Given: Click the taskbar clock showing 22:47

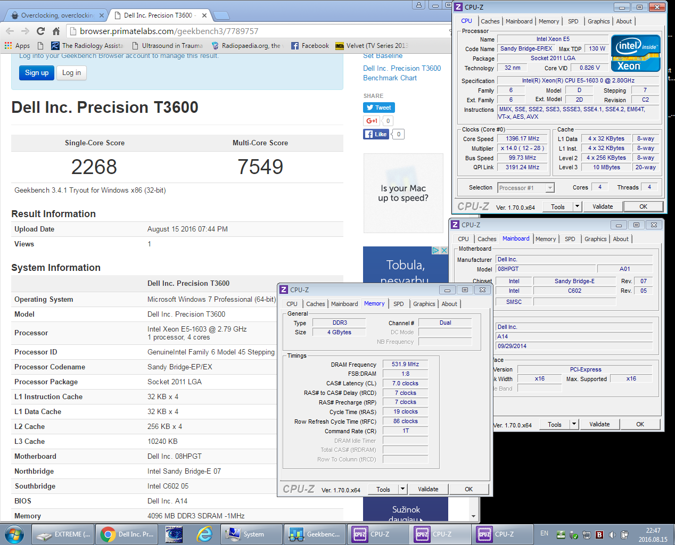Looking at the screenshot, I should [653, 535].
